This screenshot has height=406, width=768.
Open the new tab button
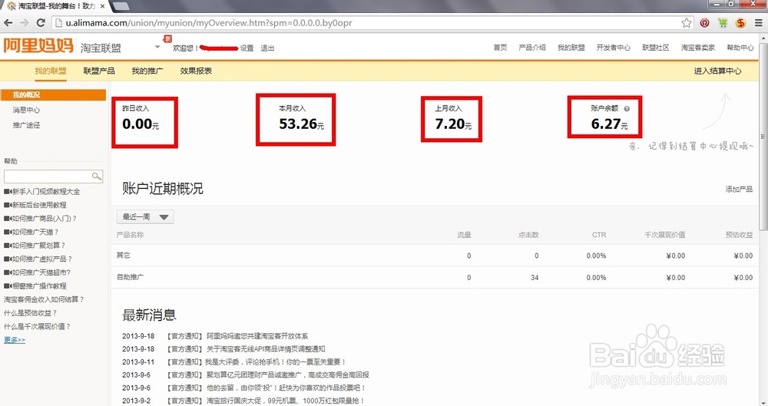[x=120, y=6]
